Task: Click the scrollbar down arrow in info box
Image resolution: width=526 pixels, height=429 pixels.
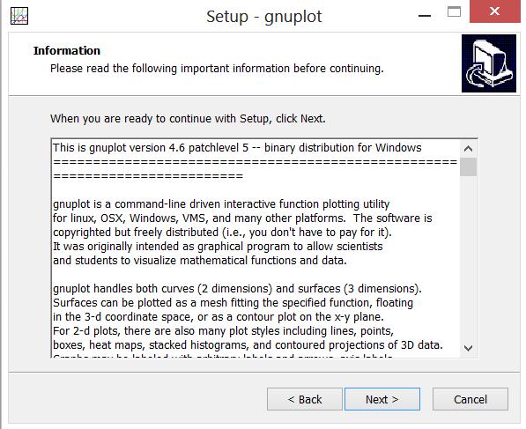Action: (x=469, y=348)
